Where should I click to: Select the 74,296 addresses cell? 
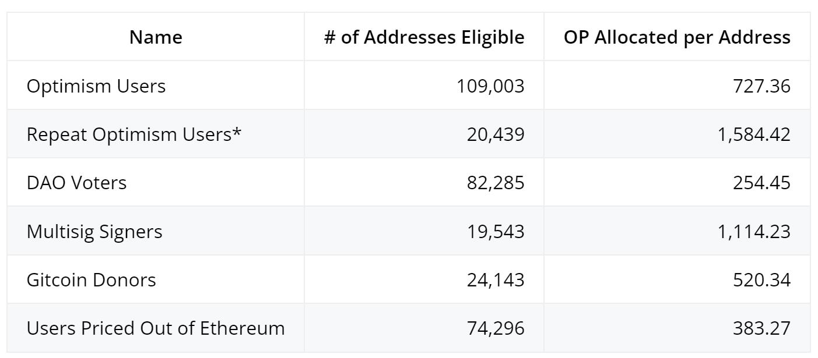(496, 328)
